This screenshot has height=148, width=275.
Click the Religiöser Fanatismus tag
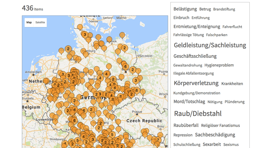220,126
